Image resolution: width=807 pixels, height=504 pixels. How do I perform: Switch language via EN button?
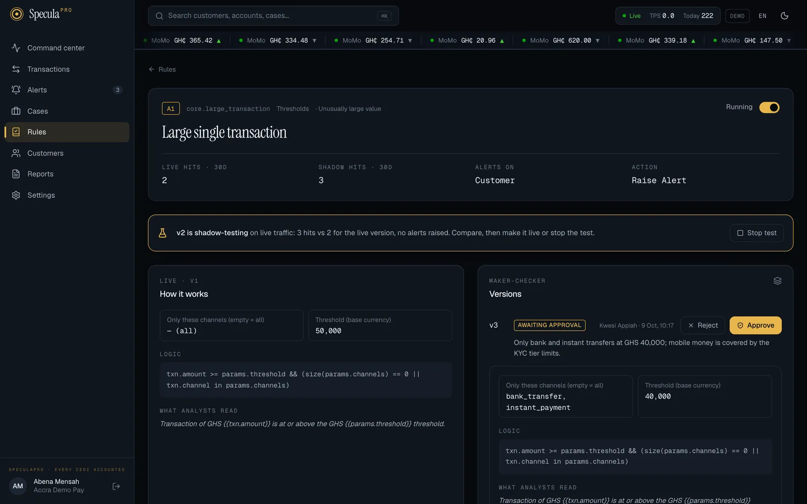click(763, 16)
